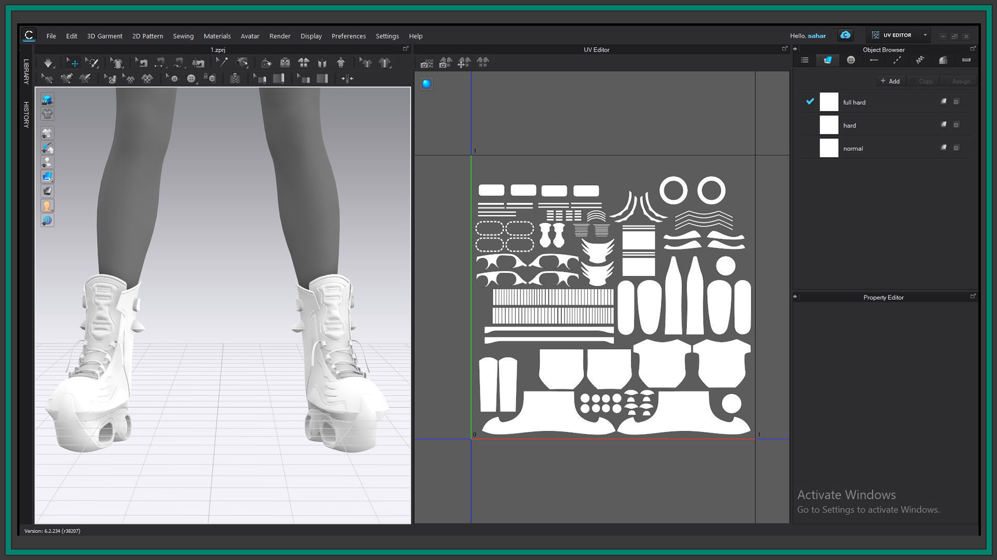997x560 pixels.
Task: Open the LIBRARY side panel
Action: pos(26,72)
